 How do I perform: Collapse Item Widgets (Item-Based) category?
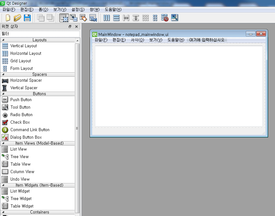(x=3, y=185)
